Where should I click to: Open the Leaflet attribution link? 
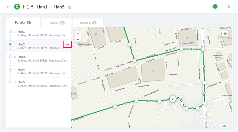click(224, 126)
